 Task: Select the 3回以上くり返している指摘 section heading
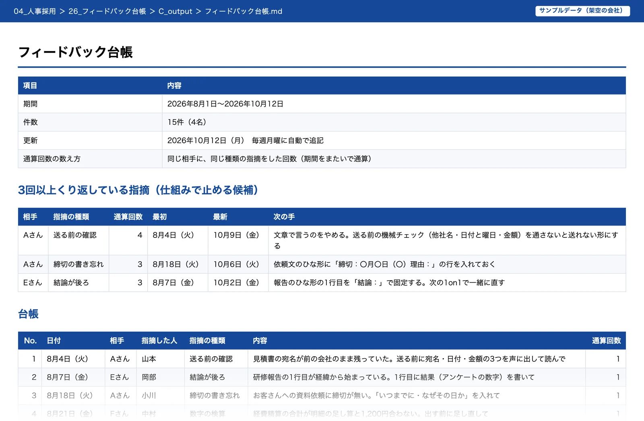(x=138, y=190)
